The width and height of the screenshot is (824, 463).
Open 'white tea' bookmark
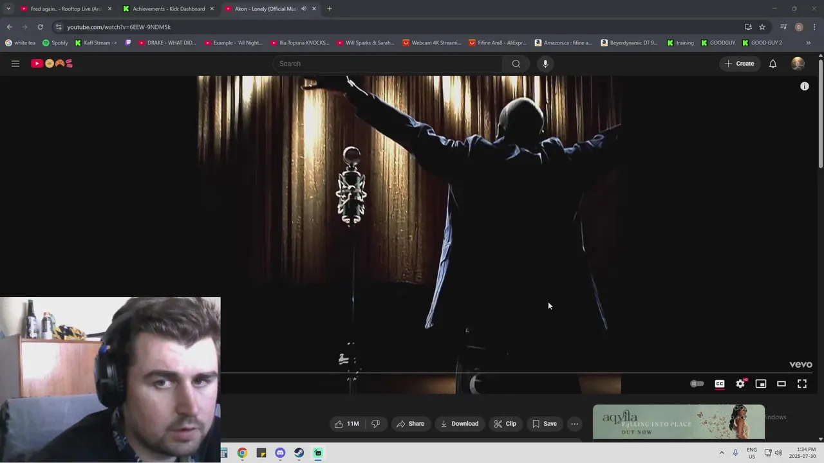tap(20, 43)
